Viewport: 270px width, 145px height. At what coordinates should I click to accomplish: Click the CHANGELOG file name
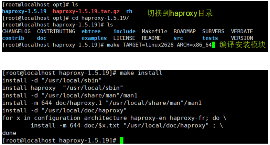[17, 32]
